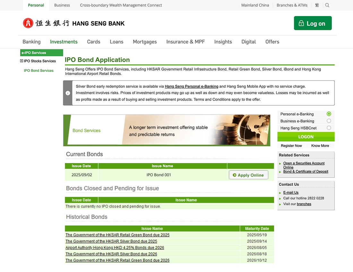Click the search magnifier icon
Image resolution: width=353 pixels, height=272 pixels.
click(x=327, y=5)
